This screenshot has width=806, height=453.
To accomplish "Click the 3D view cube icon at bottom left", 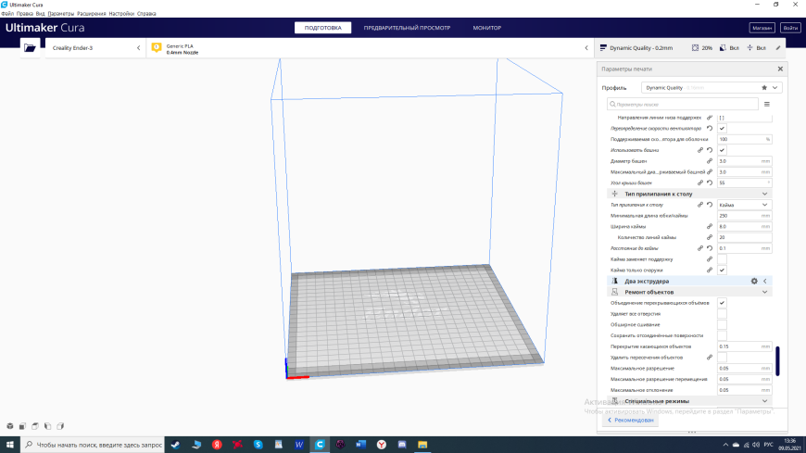I will point(10,426).
